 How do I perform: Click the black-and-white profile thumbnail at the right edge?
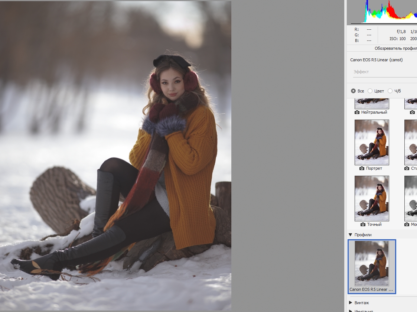411,198
